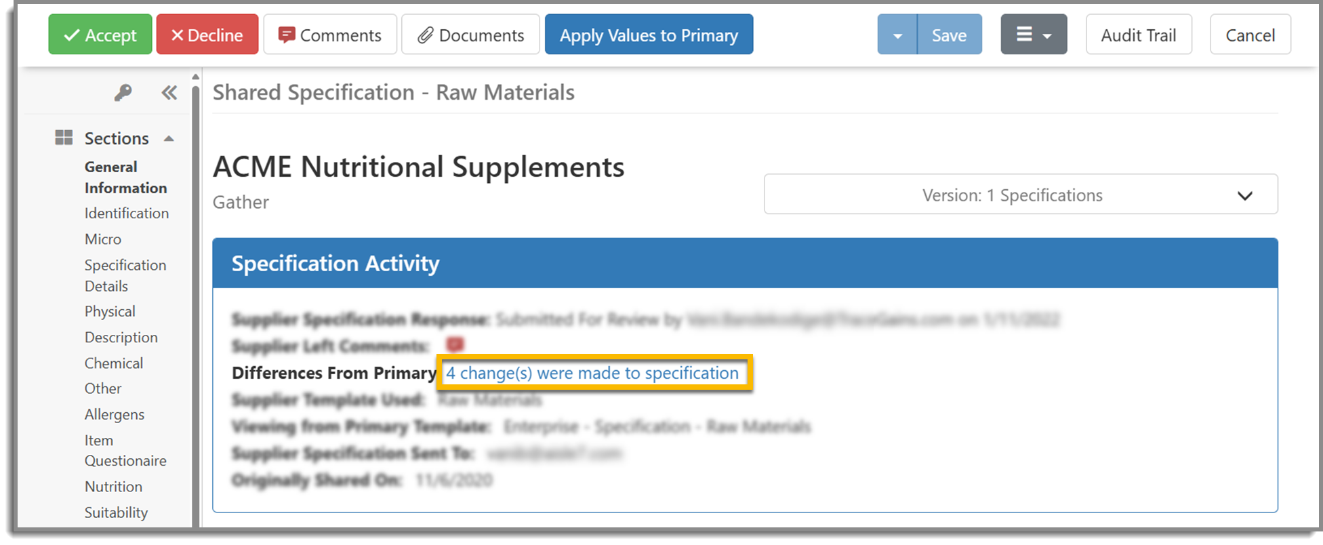Open the Audit Trail
Viewport: 1323px width, 545px height.
click(1139, 35)
